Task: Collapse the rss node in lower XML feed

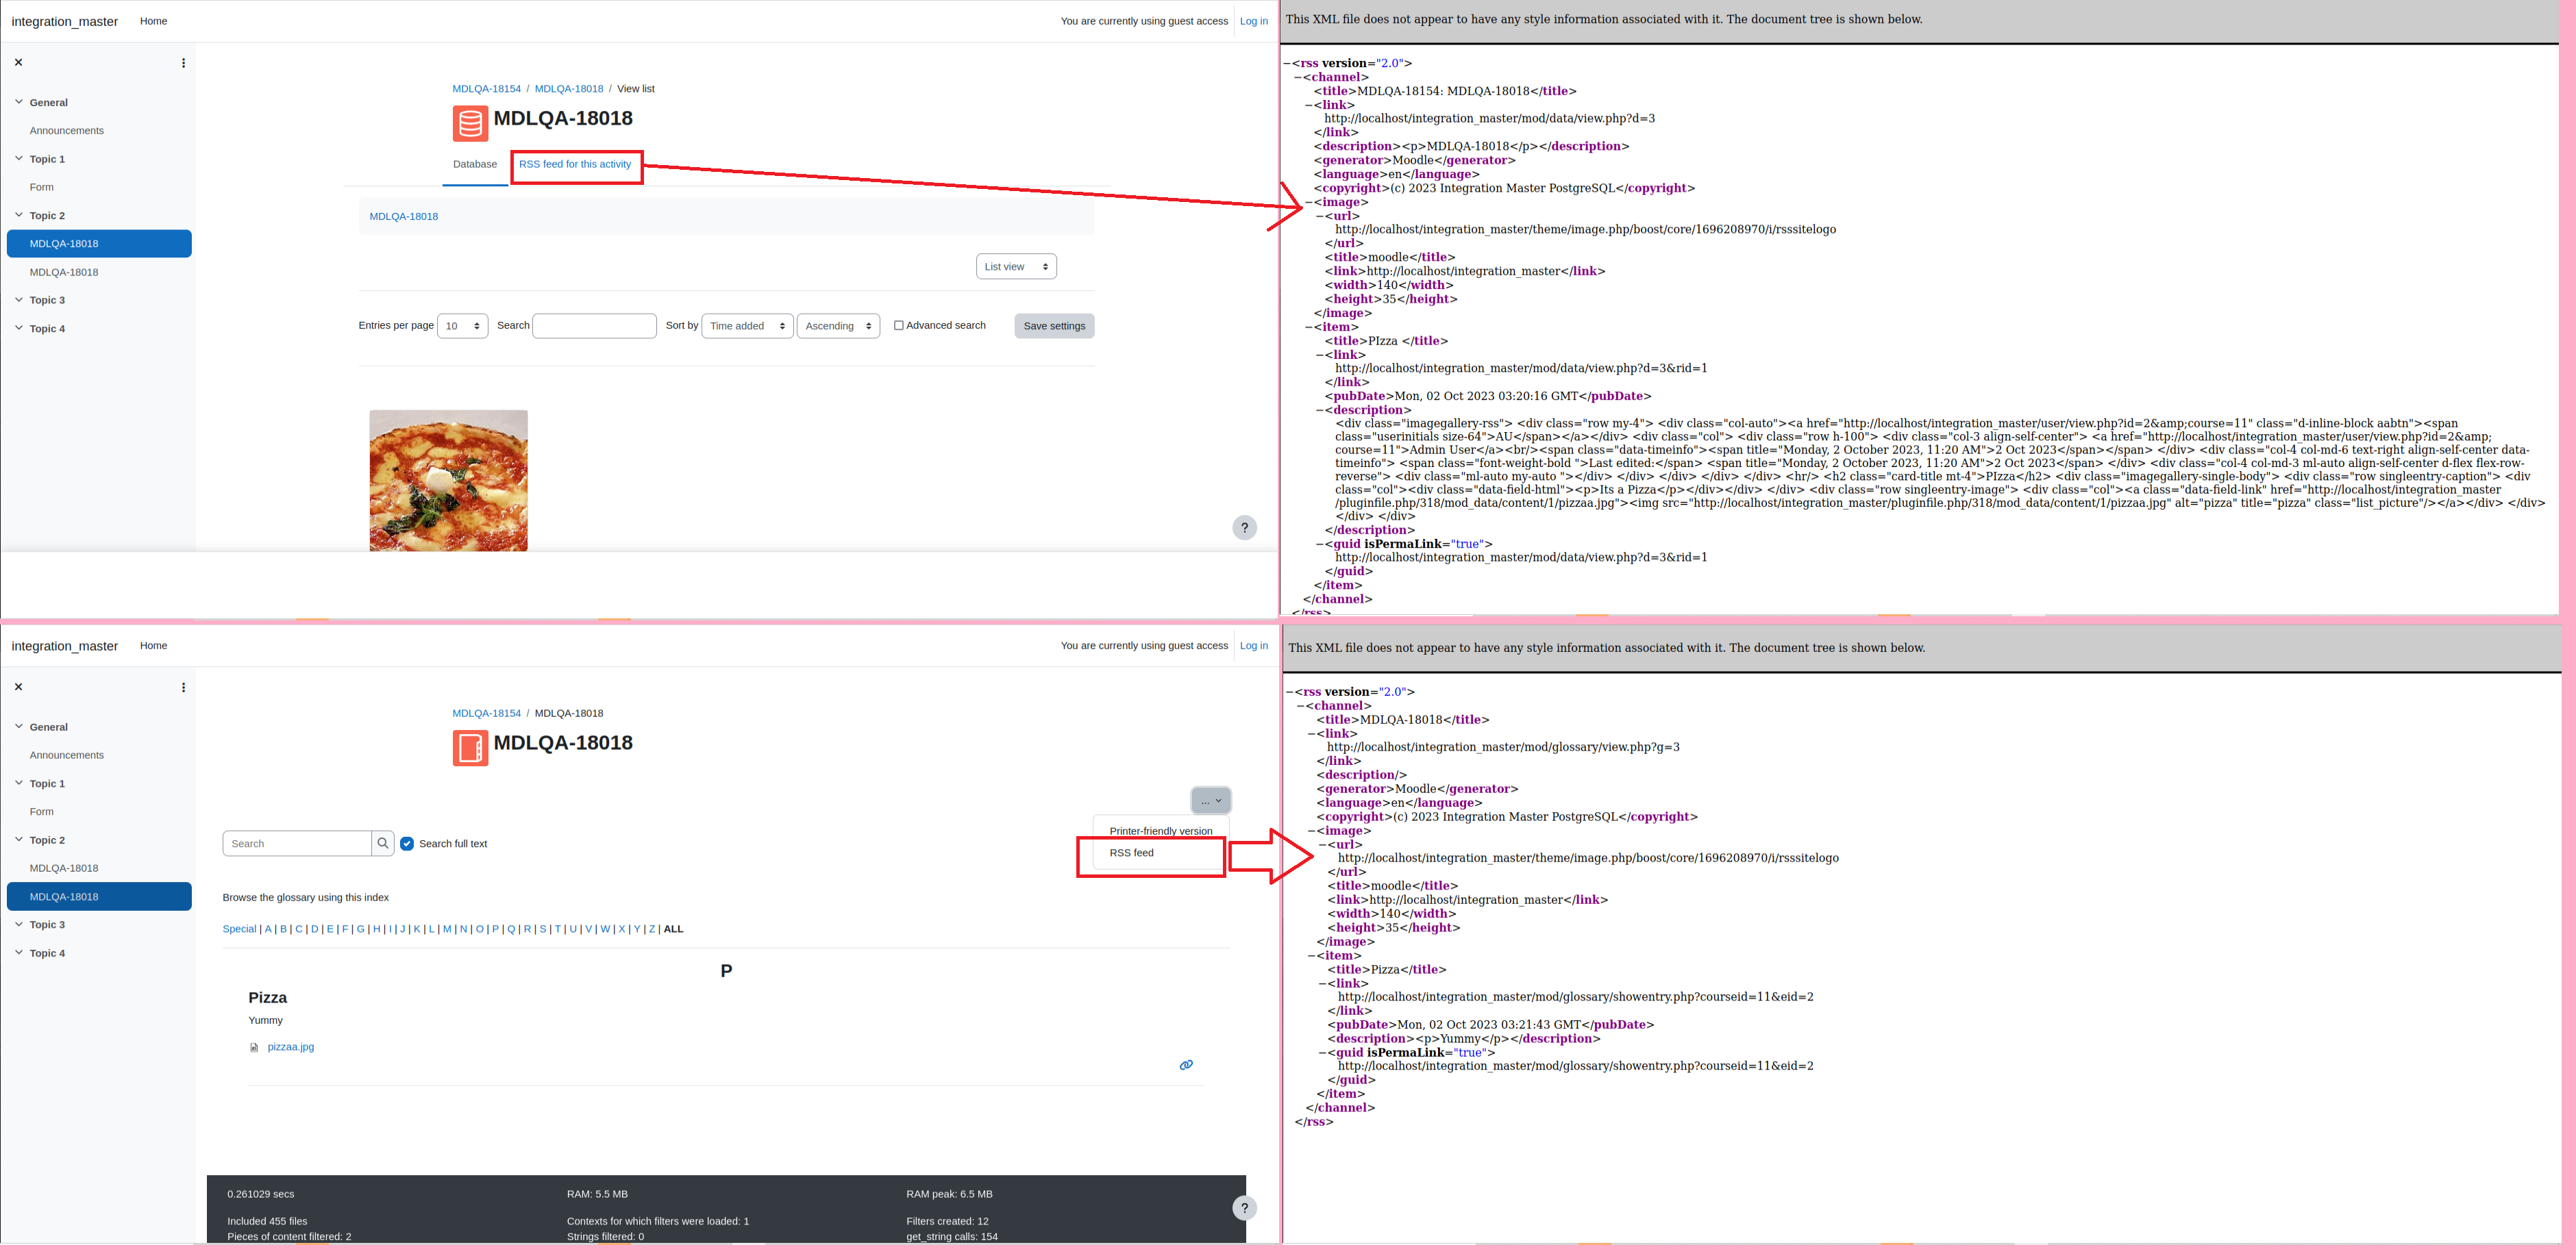Action: (x=1290, y=692)
